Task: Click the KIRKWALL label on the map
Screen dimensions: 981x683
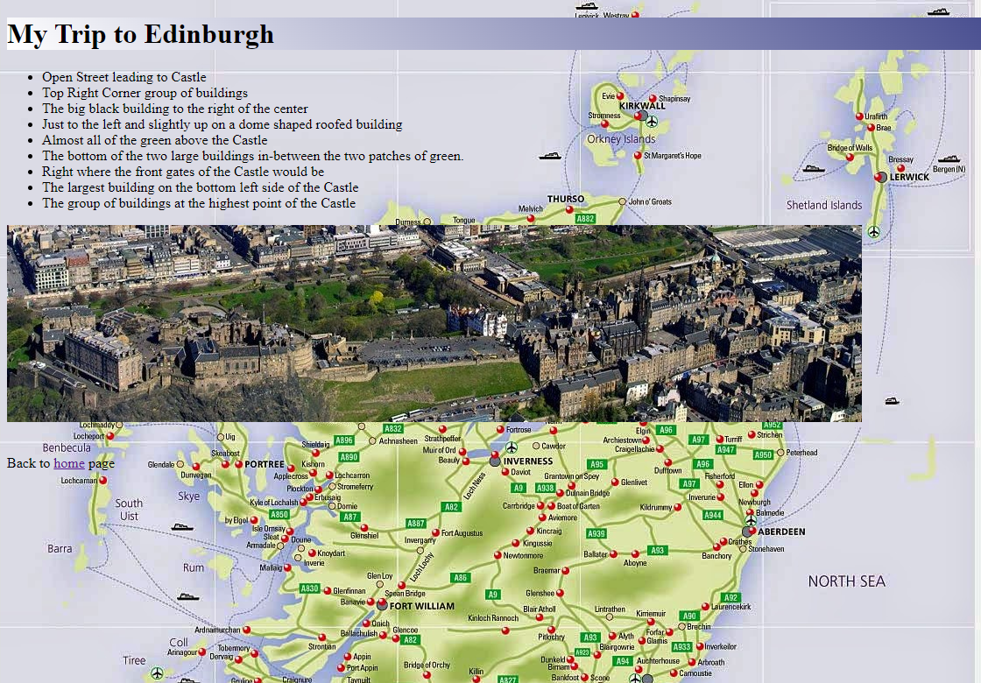Action: coord(642,106)
